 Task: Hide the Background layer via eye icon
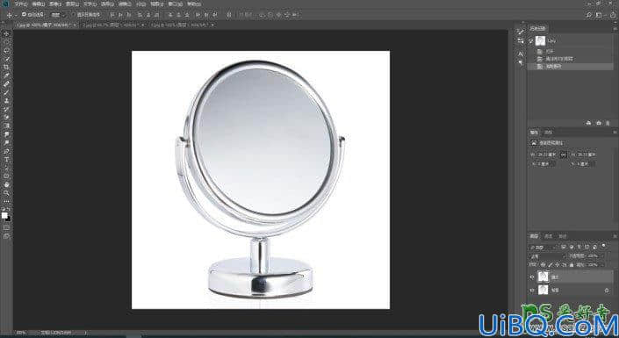click(532, 291)
